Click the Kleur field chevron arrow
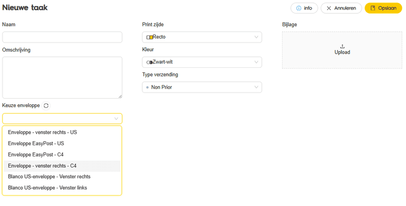This screenshot has width=406, height=206. 256,62
